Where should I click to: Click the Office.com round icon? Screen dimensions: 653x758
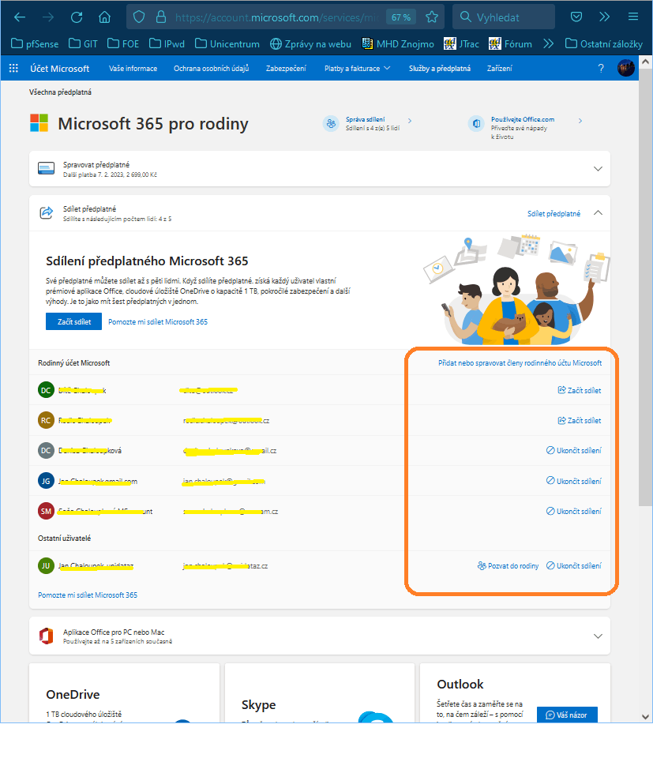coord(477,124)
